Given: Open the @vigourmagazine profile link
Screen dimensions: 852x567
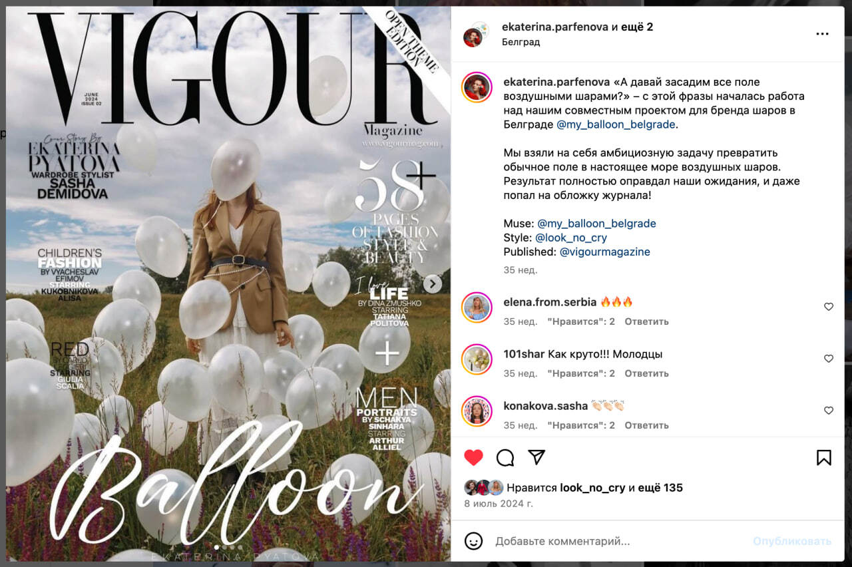Looking at the screenshot, I should [604, 252].
